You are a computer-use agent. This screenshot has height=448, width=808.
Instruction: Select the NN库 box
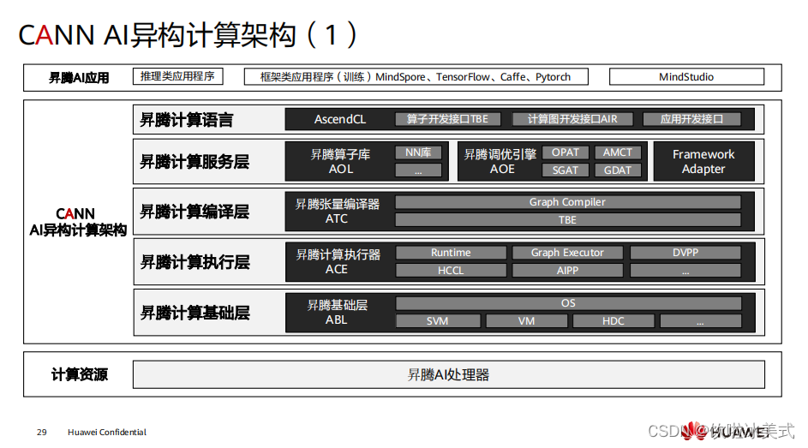coord(418,152)
